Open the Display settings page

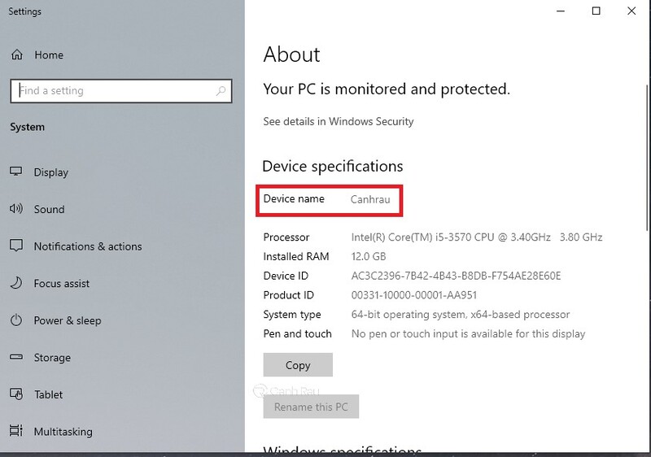tap(51, 172)
